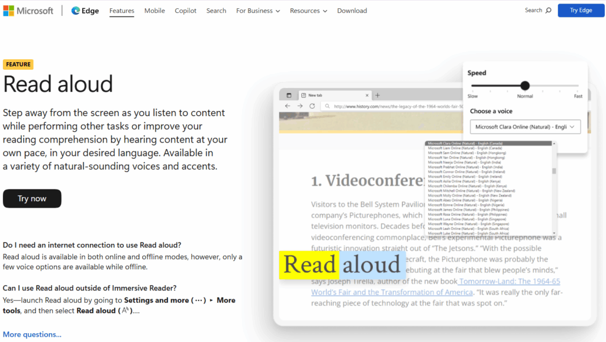The width and height of the screenshot is (606, 342).
Task: Click the Microsoft logo
Action: [28, 11]
